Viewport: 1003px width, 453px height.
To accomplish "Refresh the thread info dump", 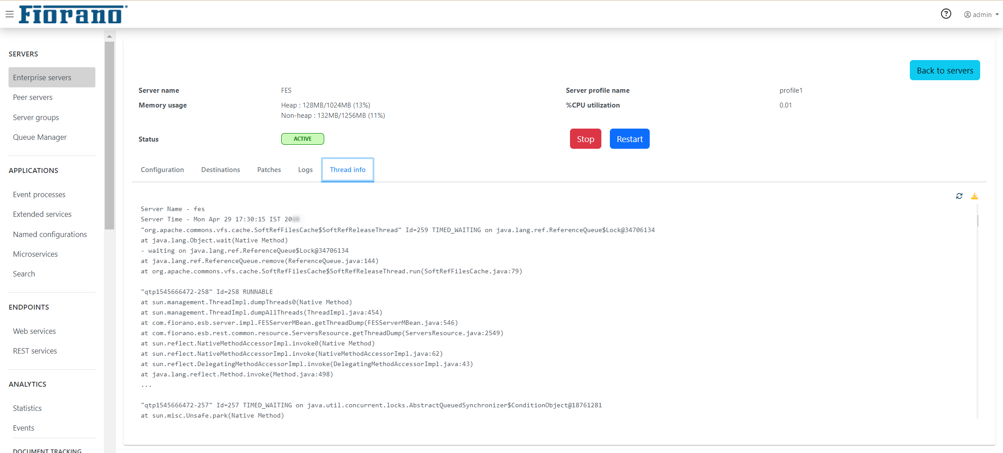I will [x=959, y=196].
